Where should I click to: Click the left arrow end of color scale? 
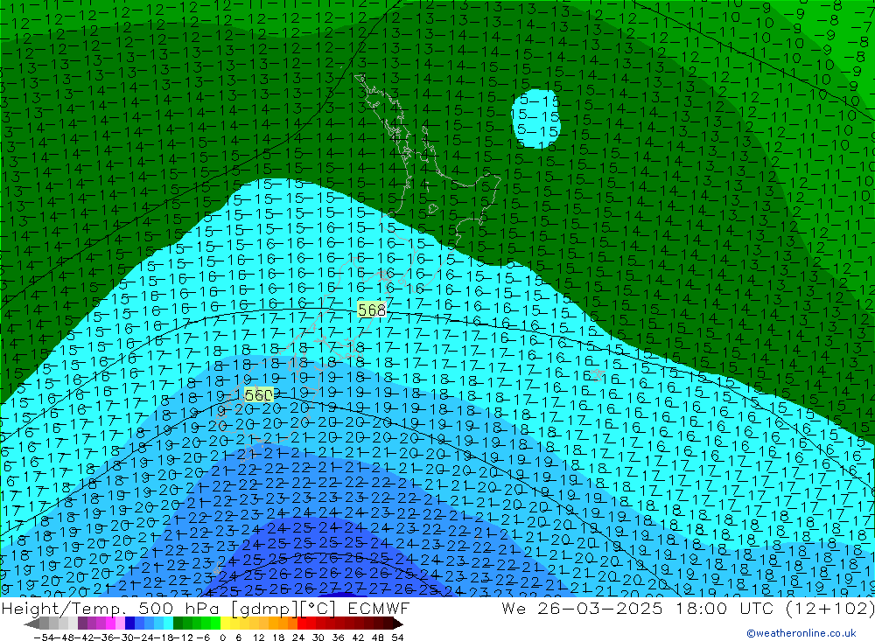[x=31, y=624]
